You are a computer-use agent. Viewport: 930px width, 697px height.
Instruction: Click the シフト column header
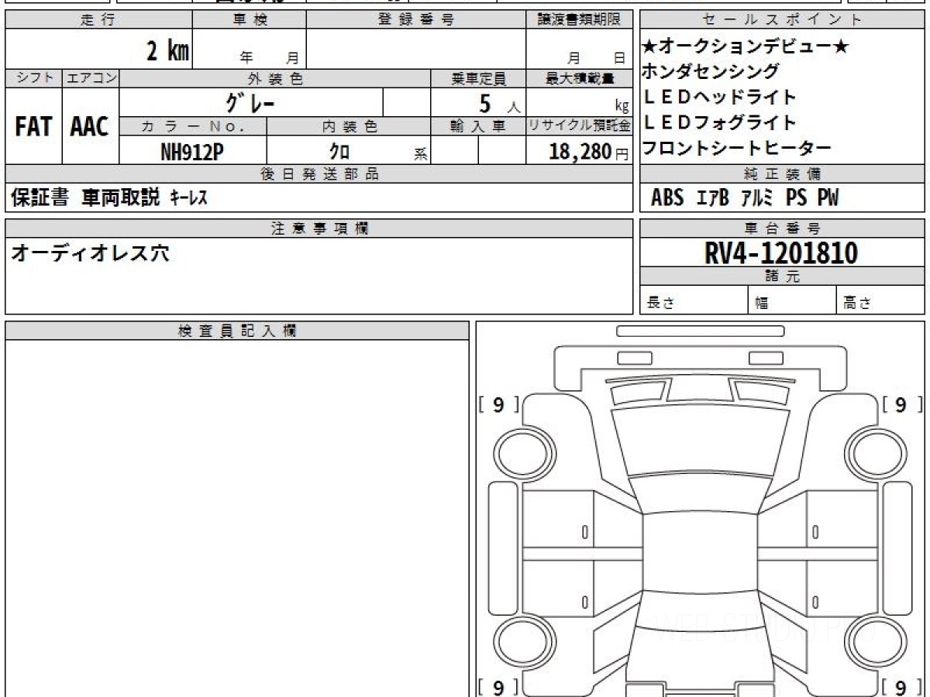pos(33,78)
